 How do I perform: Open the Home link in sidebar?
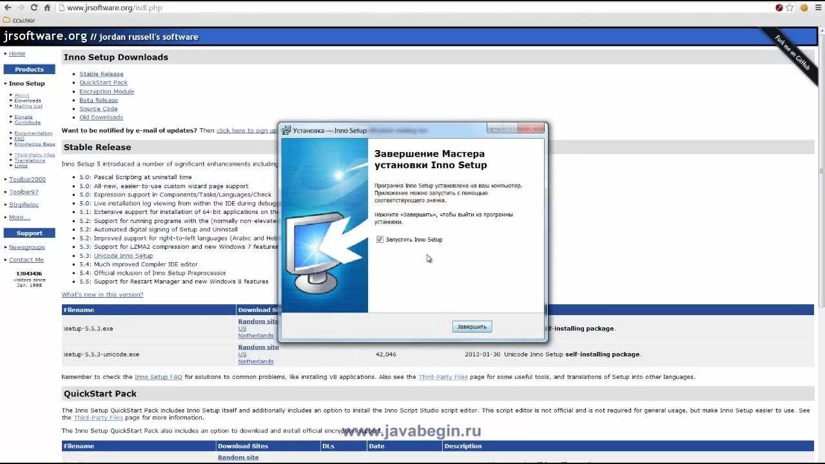pyautogui.click(x=17, y=53)
